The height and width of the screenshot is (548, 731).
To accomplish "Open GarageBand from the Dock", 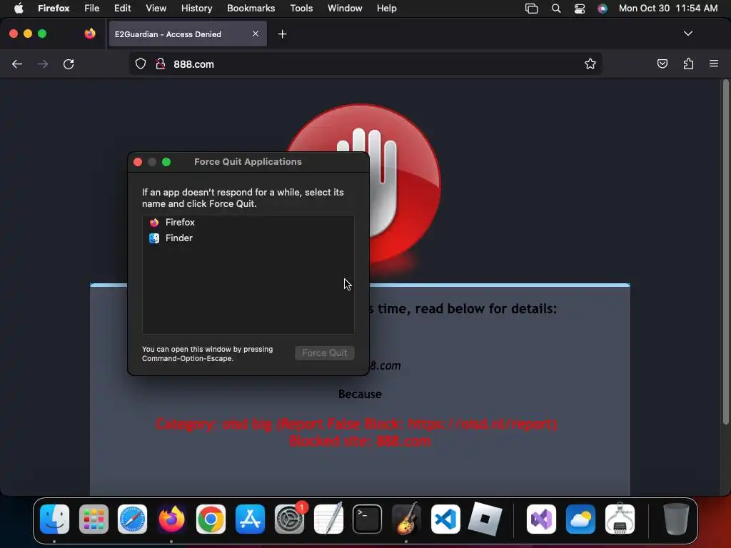I will [406, 519].
